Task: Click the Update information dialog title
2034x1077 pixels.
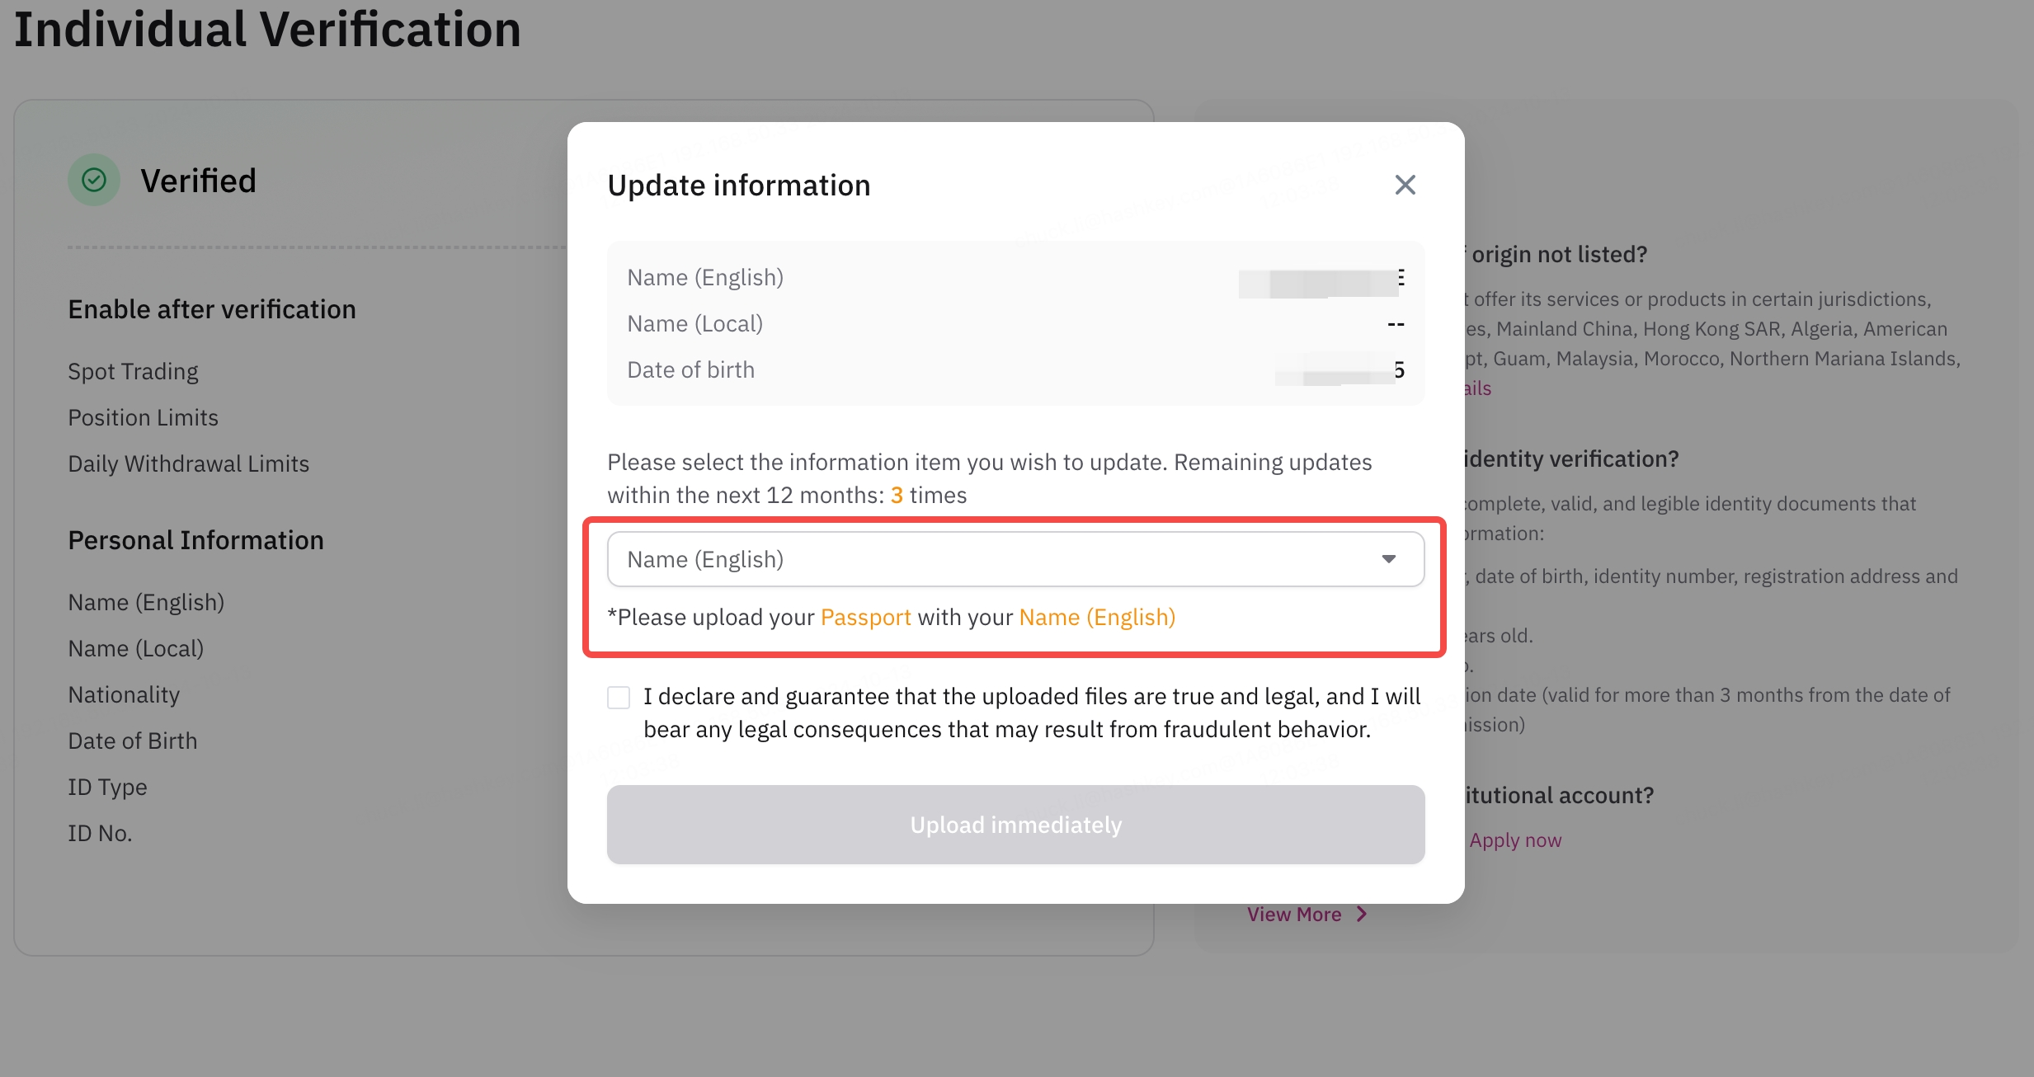Action: coord(739,186)
